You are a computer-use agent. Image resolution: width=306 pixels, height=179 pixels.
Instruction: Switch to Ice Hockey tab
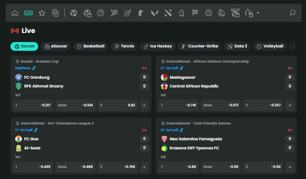[158, 46]
